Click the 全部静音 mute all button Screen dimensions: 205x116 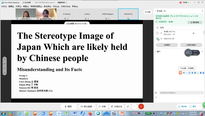167,45
